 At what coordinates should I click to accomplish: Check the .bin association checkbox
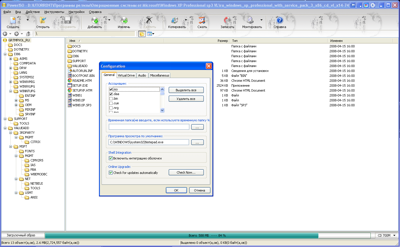click(x=111, y=99)
